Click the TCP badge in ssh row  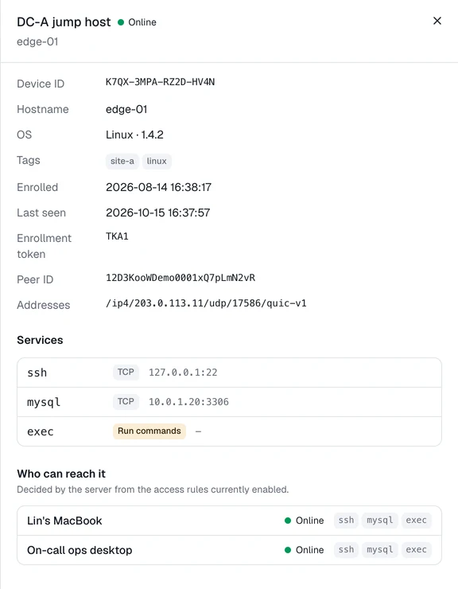pyautogui.click(x=126, y=373)
